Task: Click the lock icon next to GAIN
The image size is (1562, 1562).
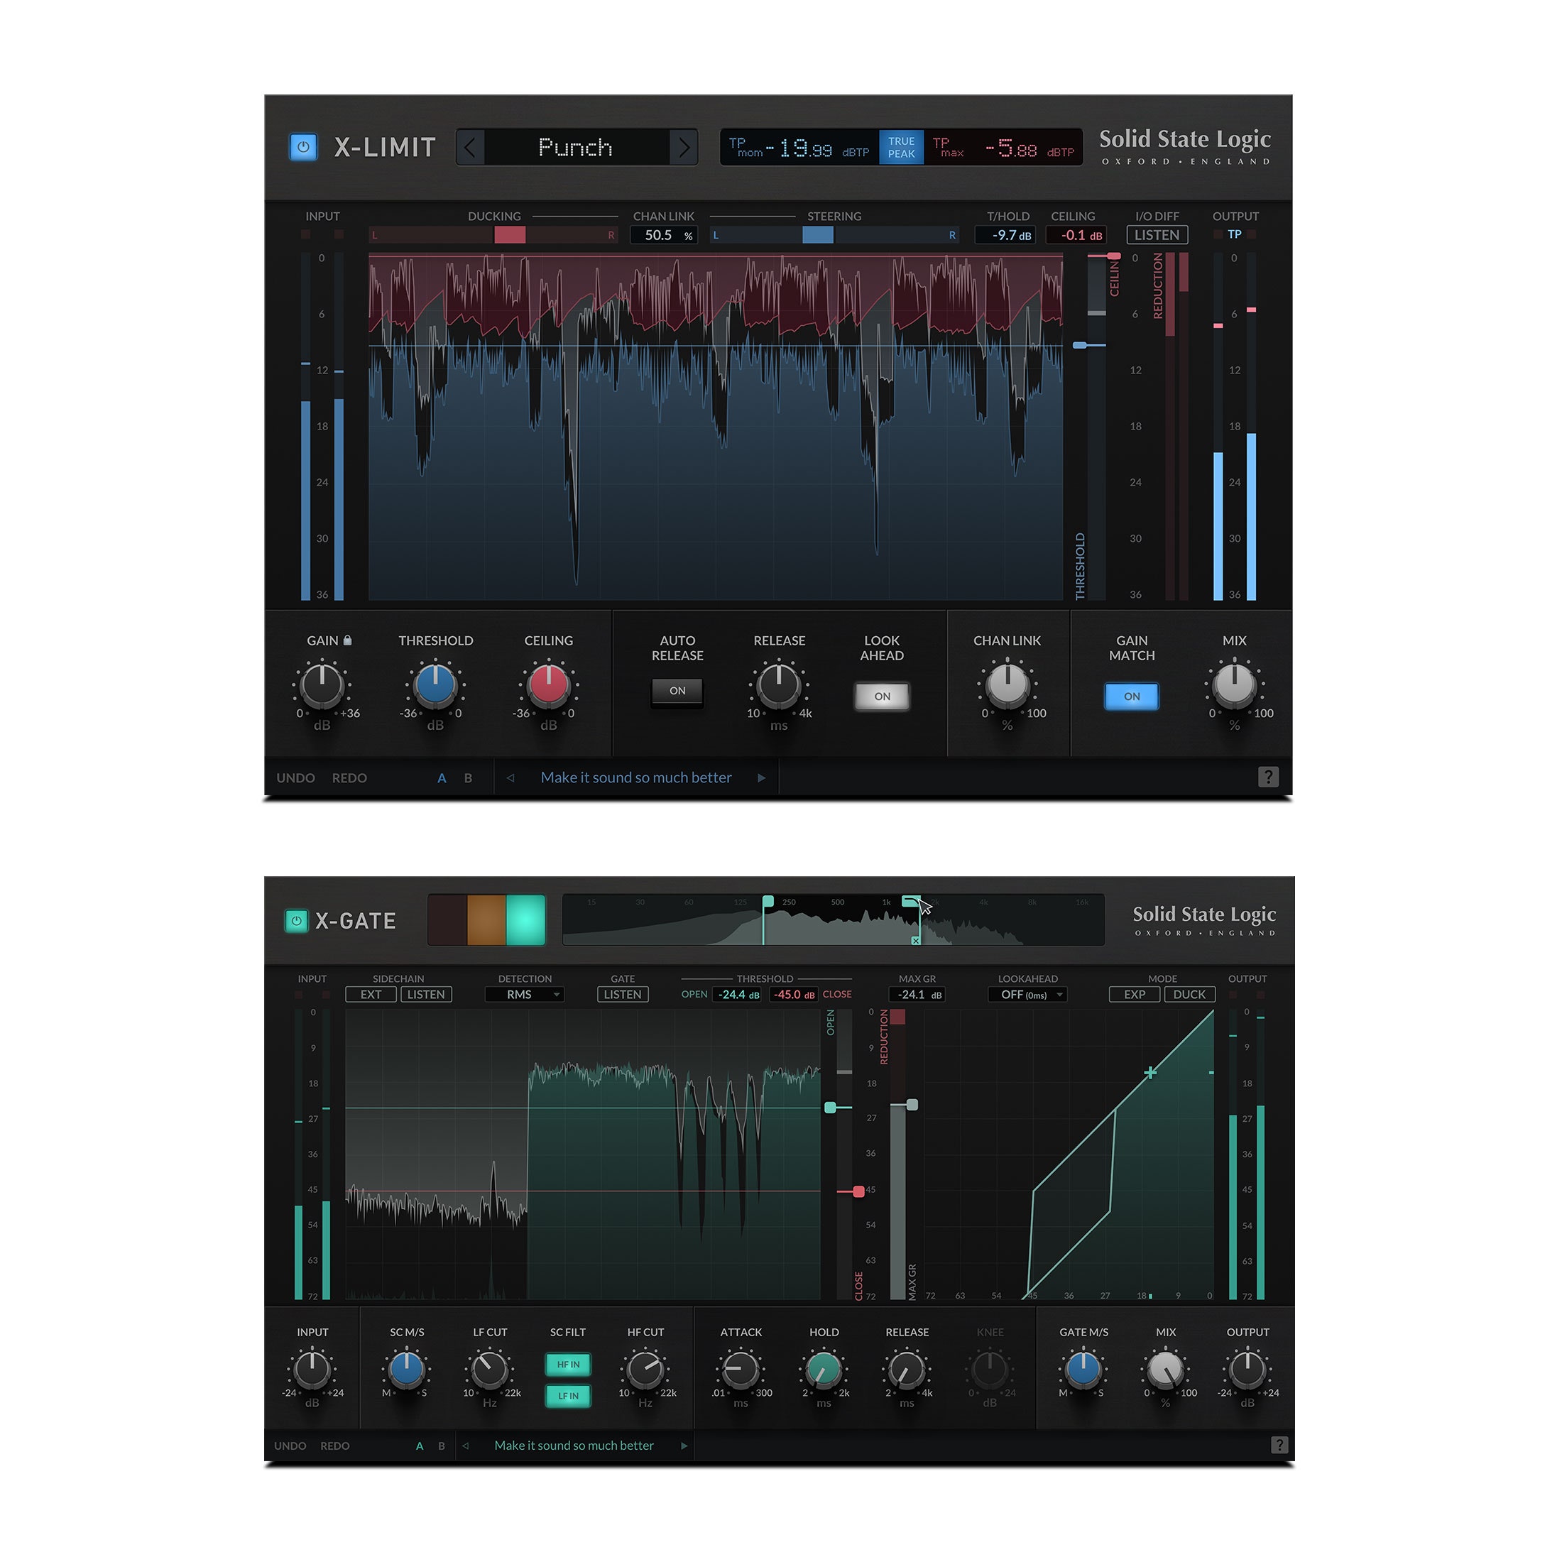Action: coord(348,640)
